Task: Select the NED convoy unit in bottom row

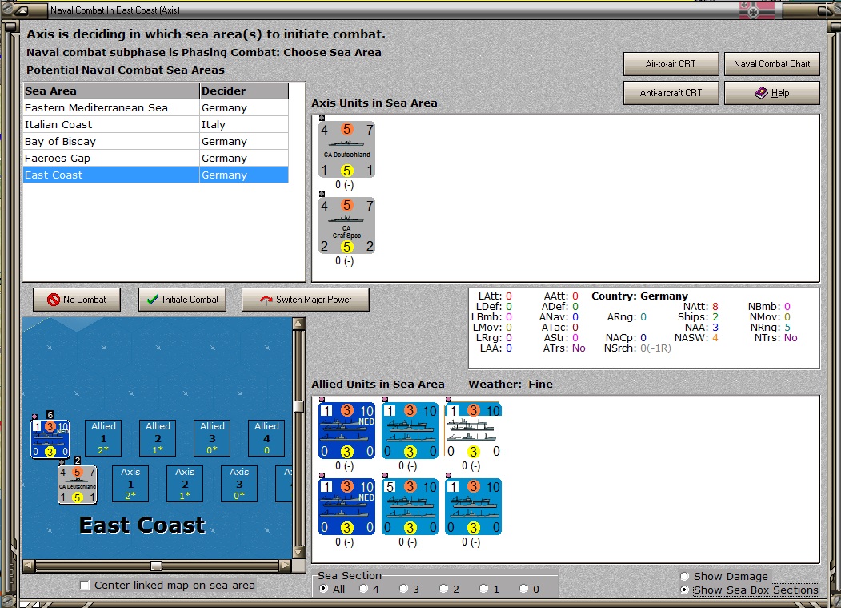Action: pyautogui.click(x=346, y=507)
